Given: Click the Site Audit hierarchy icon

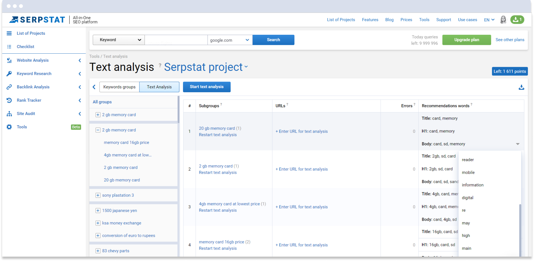Looking at the screenshot, I should pos(9,114).
